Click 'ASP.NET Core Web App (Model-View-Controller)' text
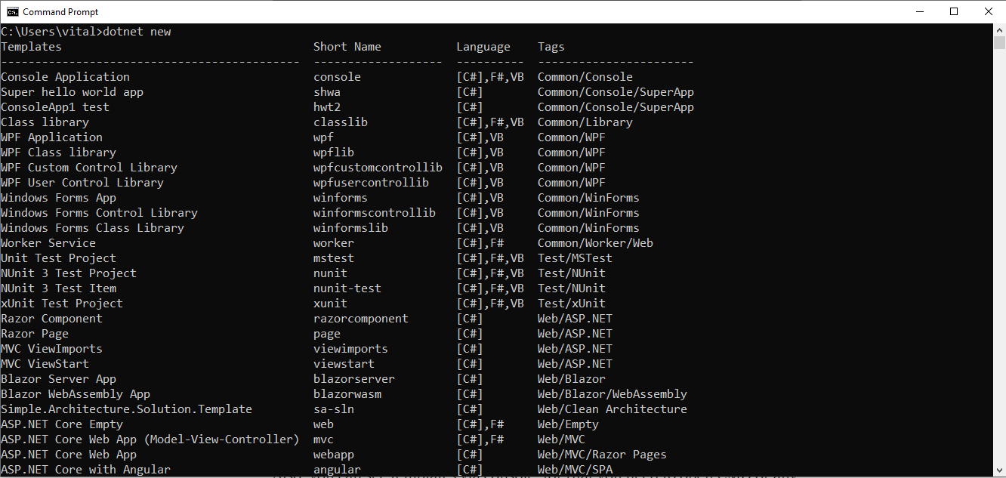The image size is (1006, 478). (x=150, y=439)
